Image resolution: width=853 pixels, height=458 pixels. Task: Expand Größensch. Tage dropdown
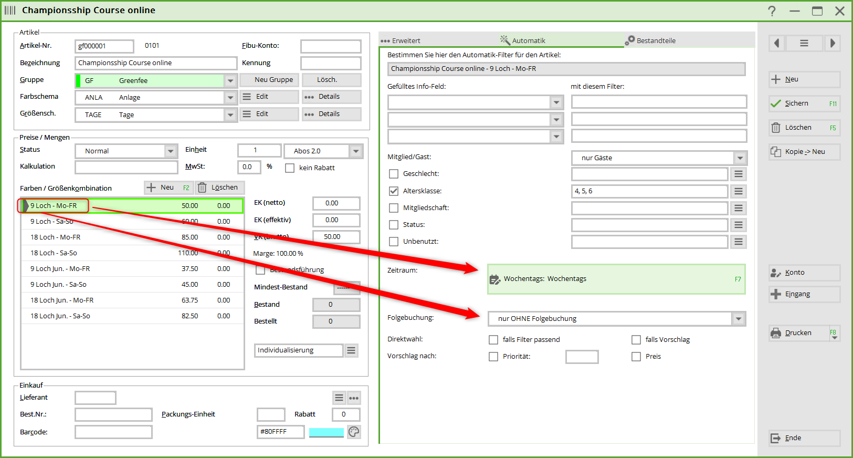[230, 115]
